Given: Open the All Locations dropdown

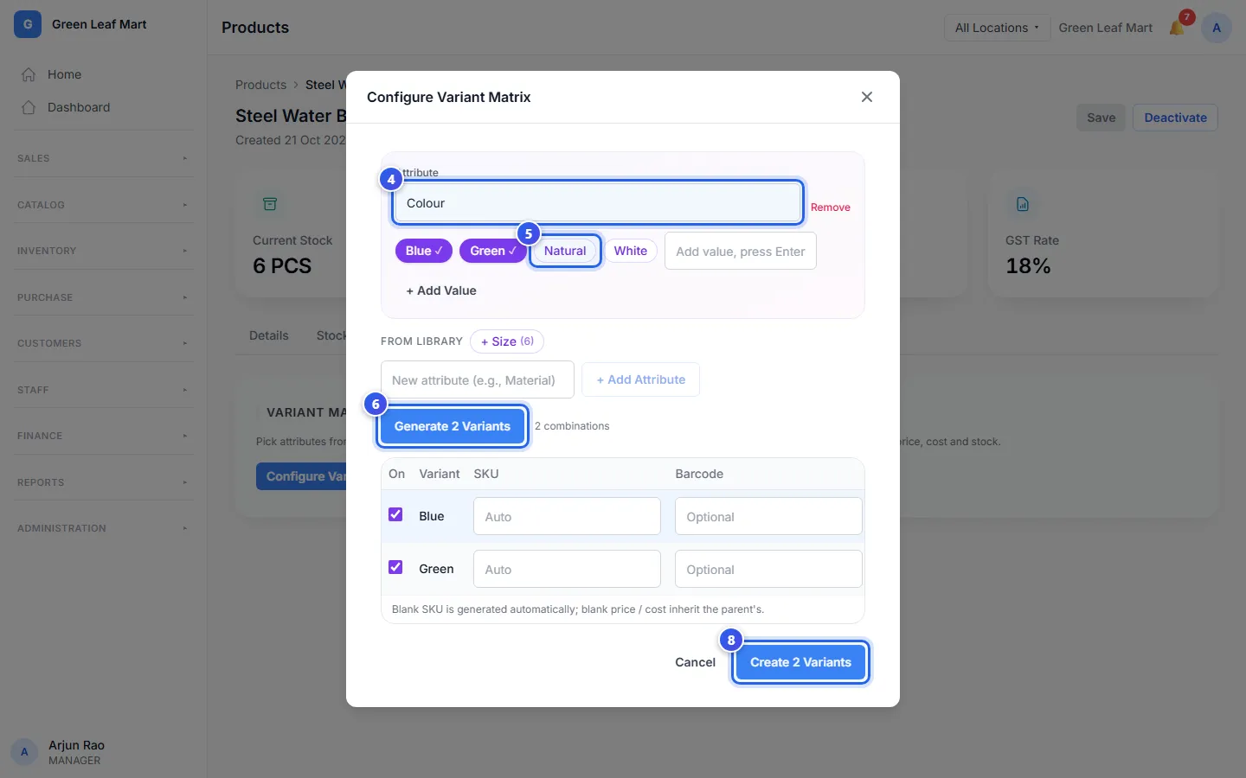Looking at the screenshot, I should (x=997, y=28).
